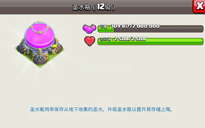Viewport: 205px width, 128px height.
Task: Tap the 2 500/2 500 hitpoints value
Action: (x=130, y=39)
